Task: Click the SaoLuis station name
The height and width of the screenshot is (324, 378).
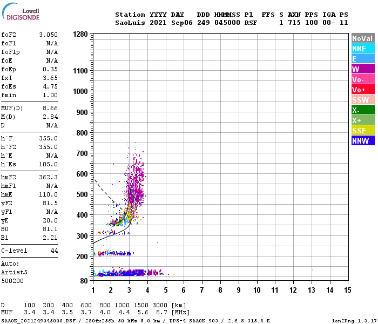Action: (x=130, y=23)
